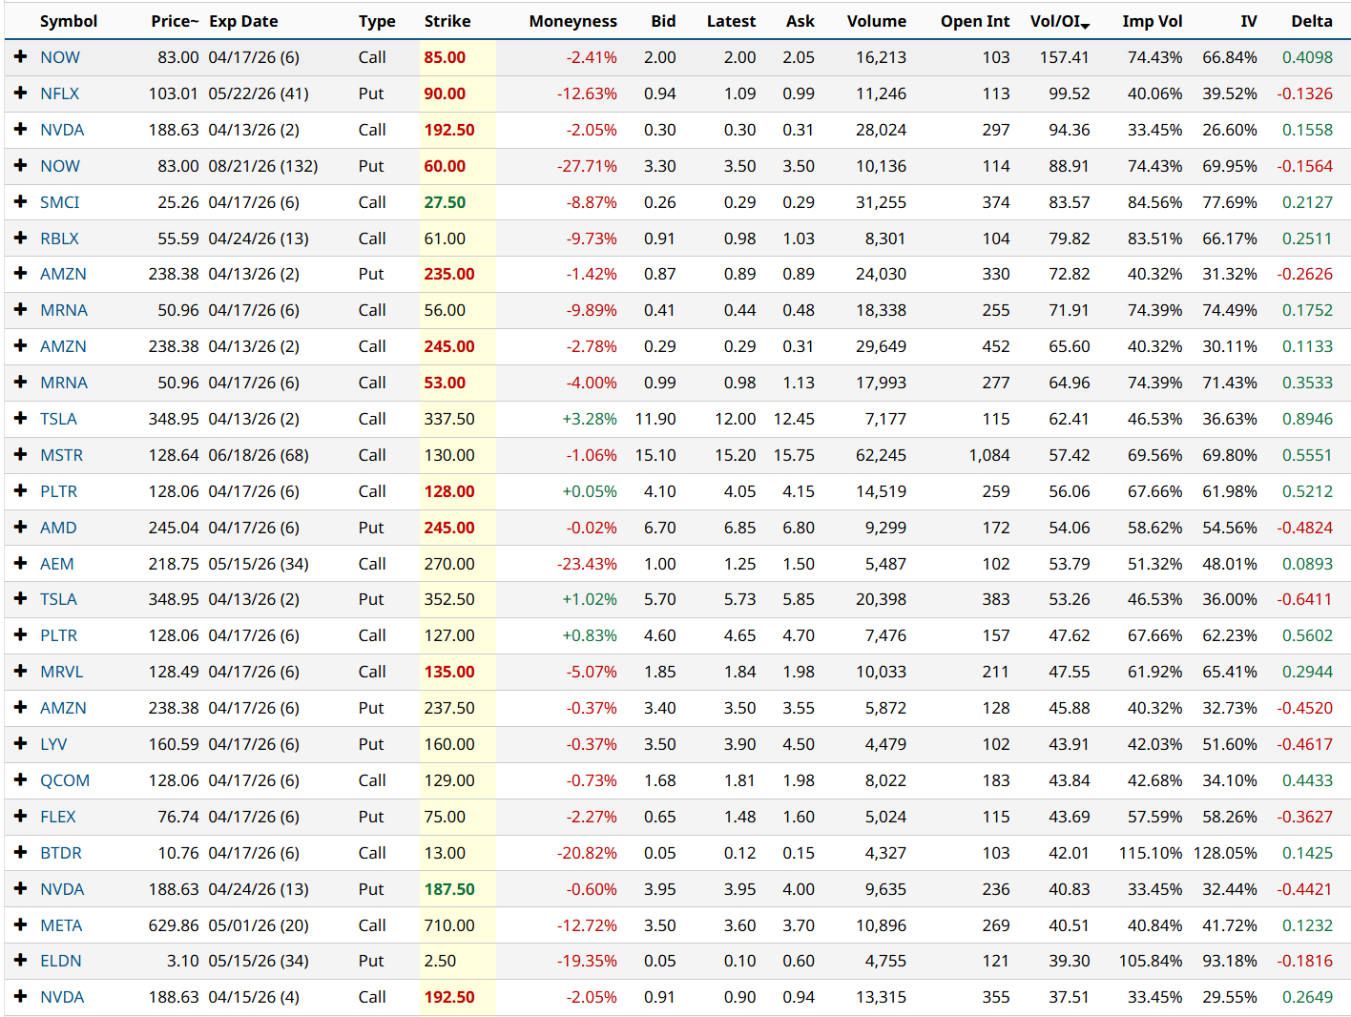This screenshot has height=1017, width=1351.
Task: Open the MSTR symbol link
Action: click(62, 455)
